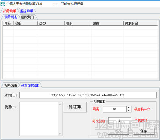Click the 代理IP box scroll-down arrow
This screenshot has height=140, width=160.
[x=60, y=133]
